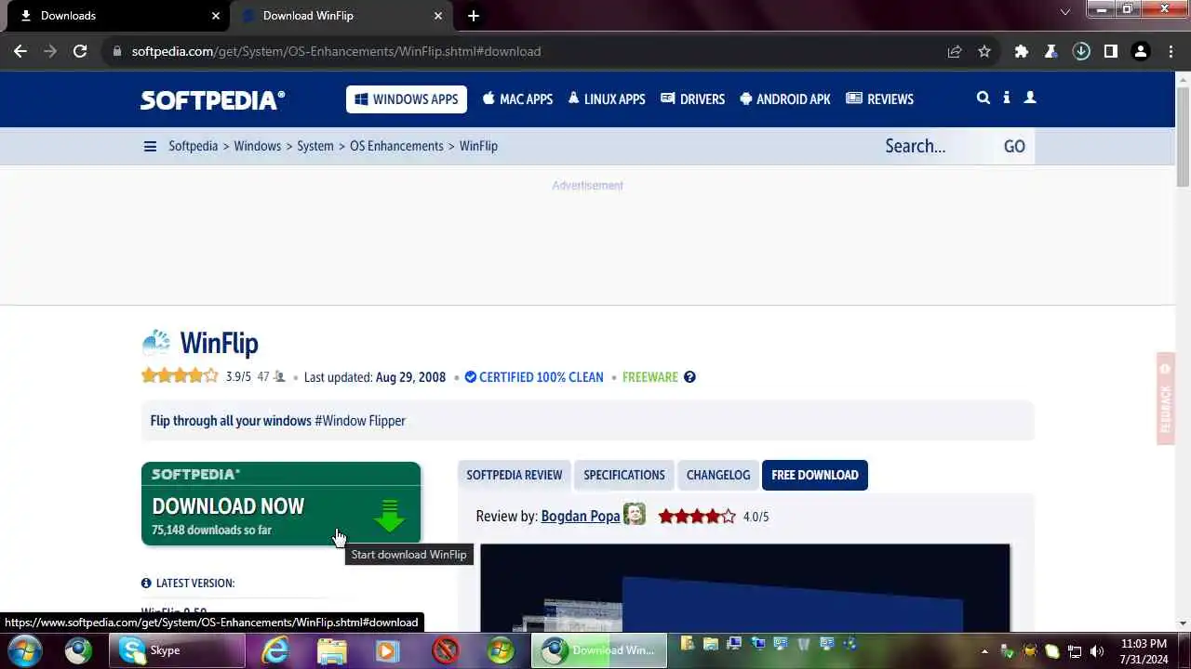
Task: Click the Softpedia user account icon
Action: click(x=1030, y=98)
